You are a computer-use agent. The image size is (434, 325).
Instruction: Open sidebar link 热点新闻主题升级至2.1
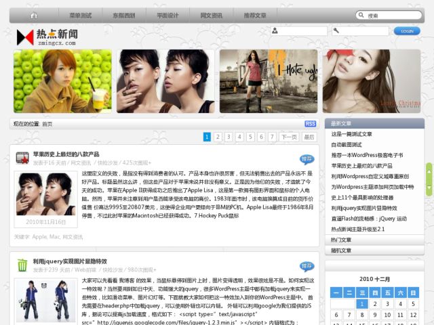pyautogui.click(x=358, y=229)
